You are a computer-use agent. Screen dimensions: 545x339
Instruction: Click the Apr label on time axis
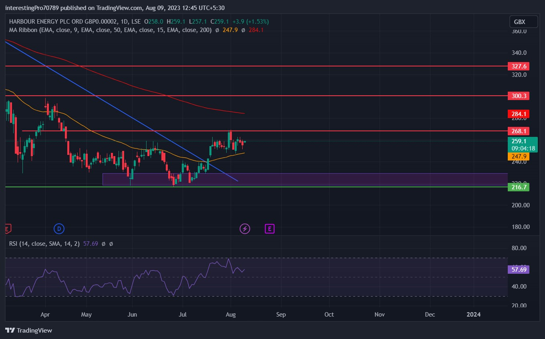[45, 315]
